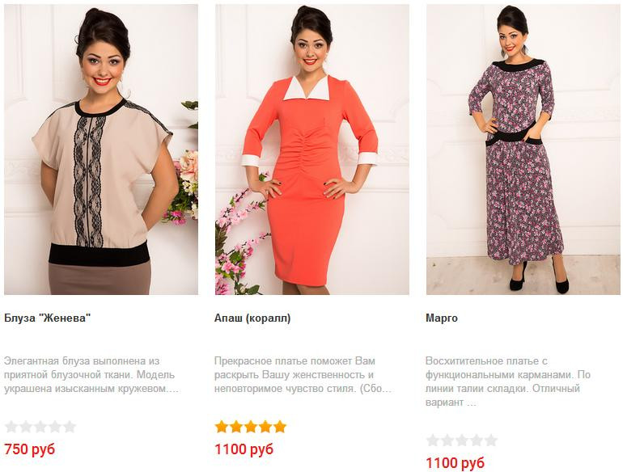Click description starting Восхитительное платье
627x472 pixels.
(508, 381)
